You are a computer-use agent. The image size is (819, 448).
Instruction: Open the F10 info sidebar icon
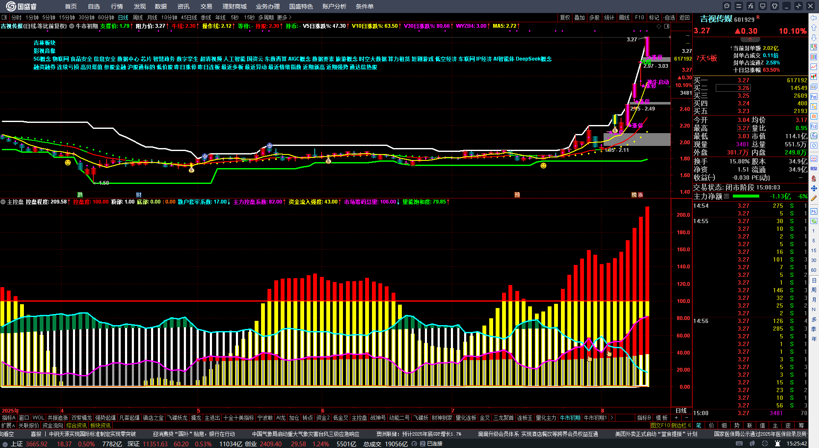click(814, 96)
